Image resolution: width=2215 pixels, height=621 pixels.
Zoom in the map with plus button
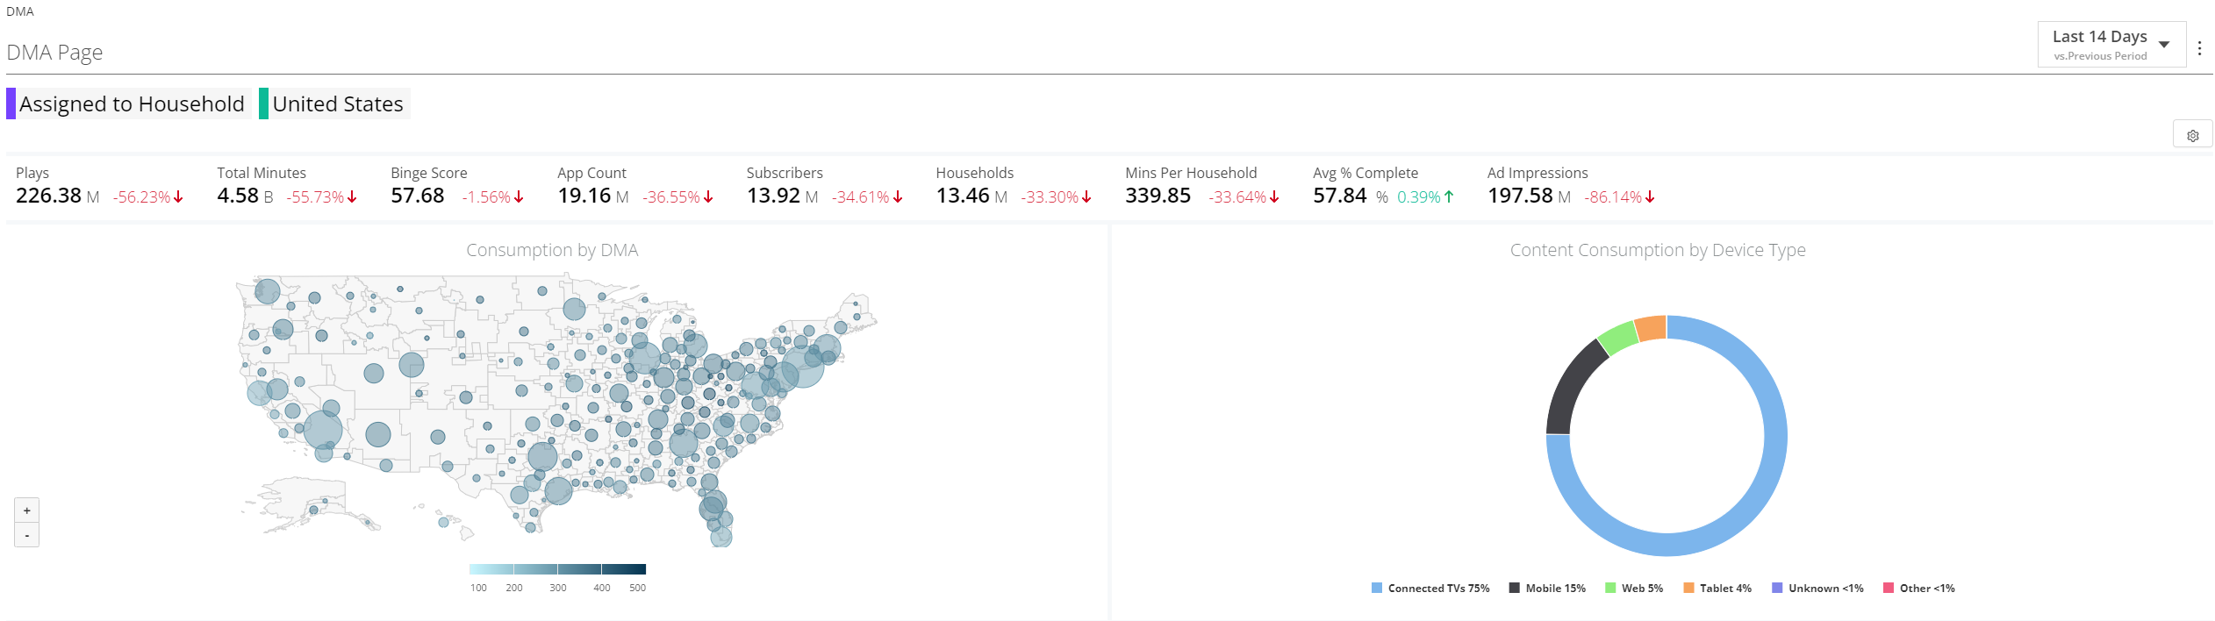tap(27, 510)
